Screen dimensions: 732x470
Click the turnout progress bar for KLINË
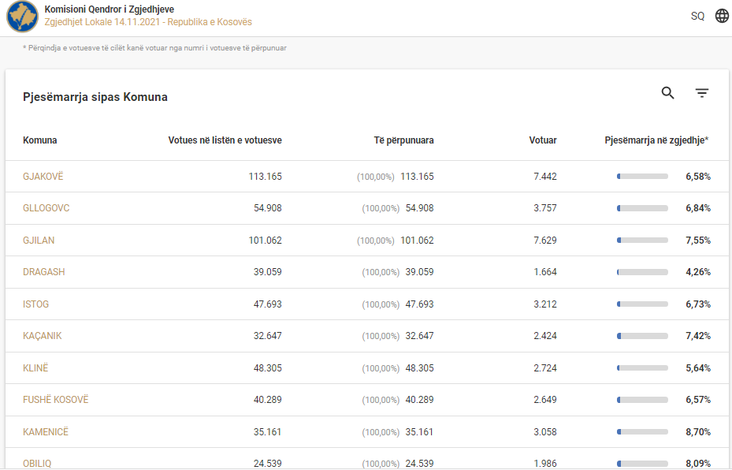tap(642, 368)
